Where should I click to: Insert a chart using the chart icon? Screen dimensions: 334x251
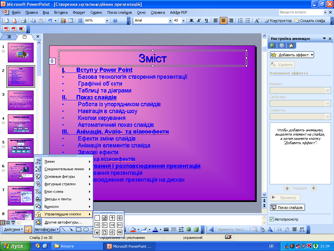pos(63,21)
